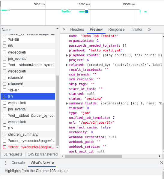Screen dimensions: 164x179
Task: Show more detail tabs chevron
Action: pos(149,29)
